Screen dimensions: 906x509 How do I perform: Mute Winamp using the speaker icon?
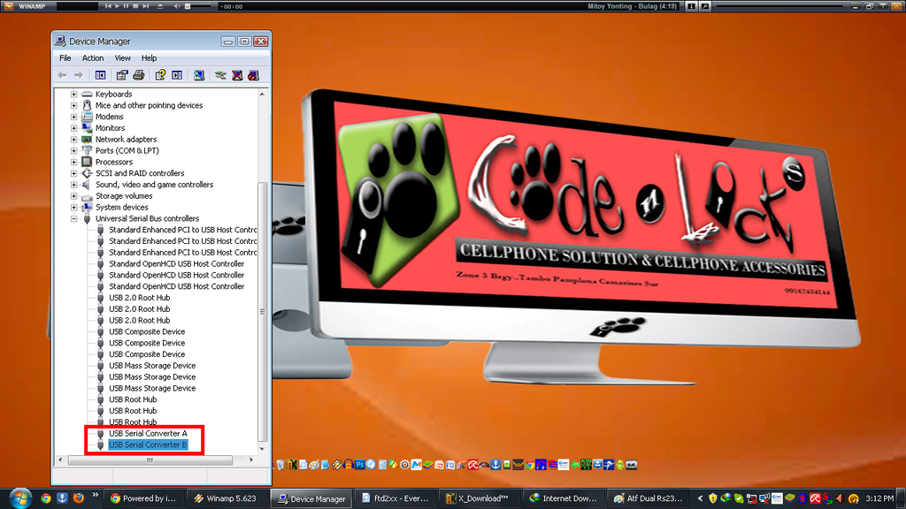click(176, 6)
